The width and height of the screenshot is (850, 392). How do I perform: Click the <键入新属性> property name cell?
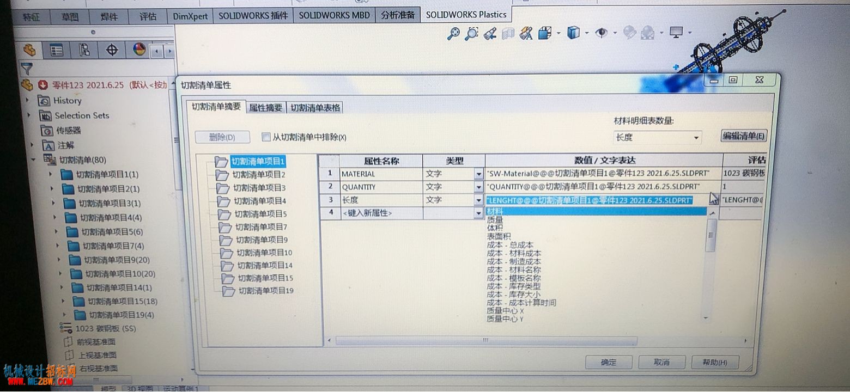pos(381,213)
